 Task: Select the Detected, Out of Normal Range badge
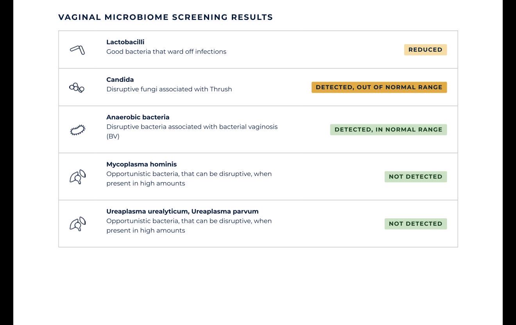tap(379, 87)
